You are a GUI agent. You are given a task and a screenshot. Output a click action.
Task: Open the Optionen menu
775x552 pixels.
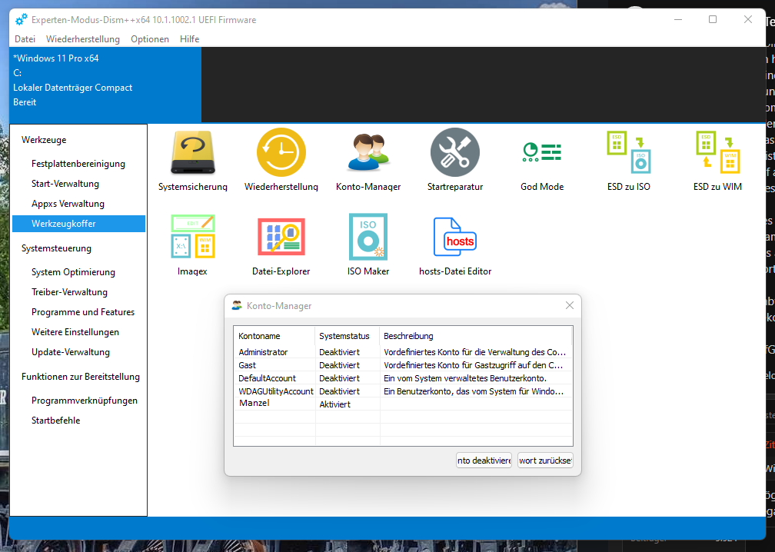150,39
